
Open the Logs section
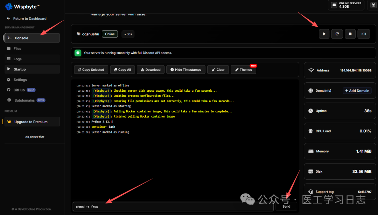coord(32,59)
